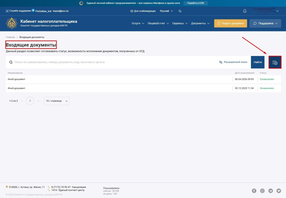Enable the 'Для слабовидящих' accessibility mode

(143, 11)
